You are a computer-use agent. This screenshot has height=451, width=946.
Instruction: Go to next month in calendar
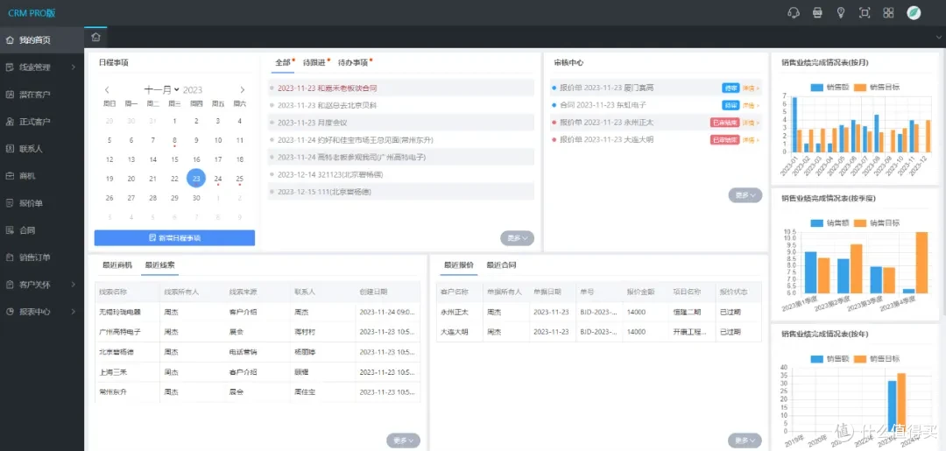coord(243,90)
